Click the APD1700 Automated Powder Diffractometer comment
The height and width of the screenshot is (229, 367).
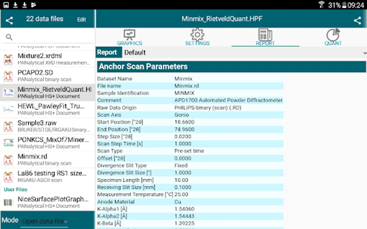228,100
